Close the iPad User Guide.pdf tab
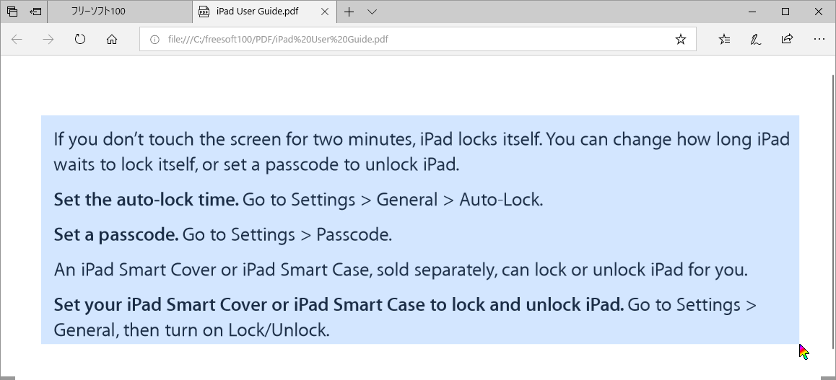Viewport: 836px width, 380px height. [x=325, y=12]
